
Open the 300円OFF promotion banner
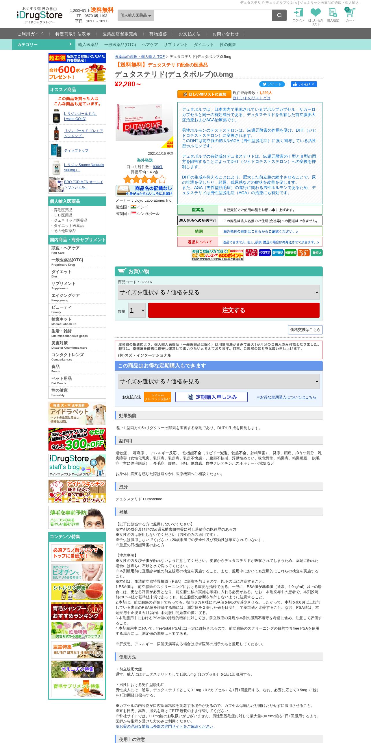click(77, 439)
